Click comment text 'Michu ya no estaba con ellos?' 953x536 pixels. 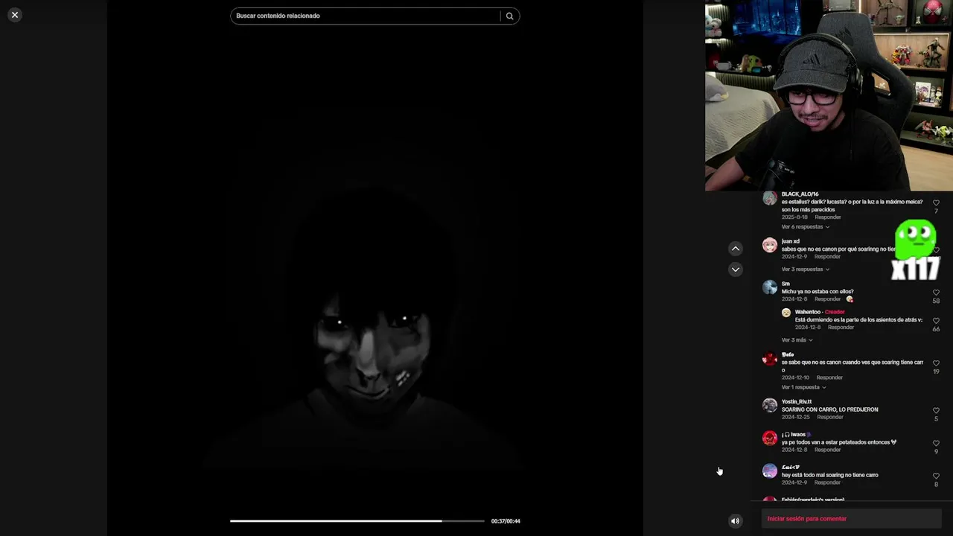(x=817, y=292)
